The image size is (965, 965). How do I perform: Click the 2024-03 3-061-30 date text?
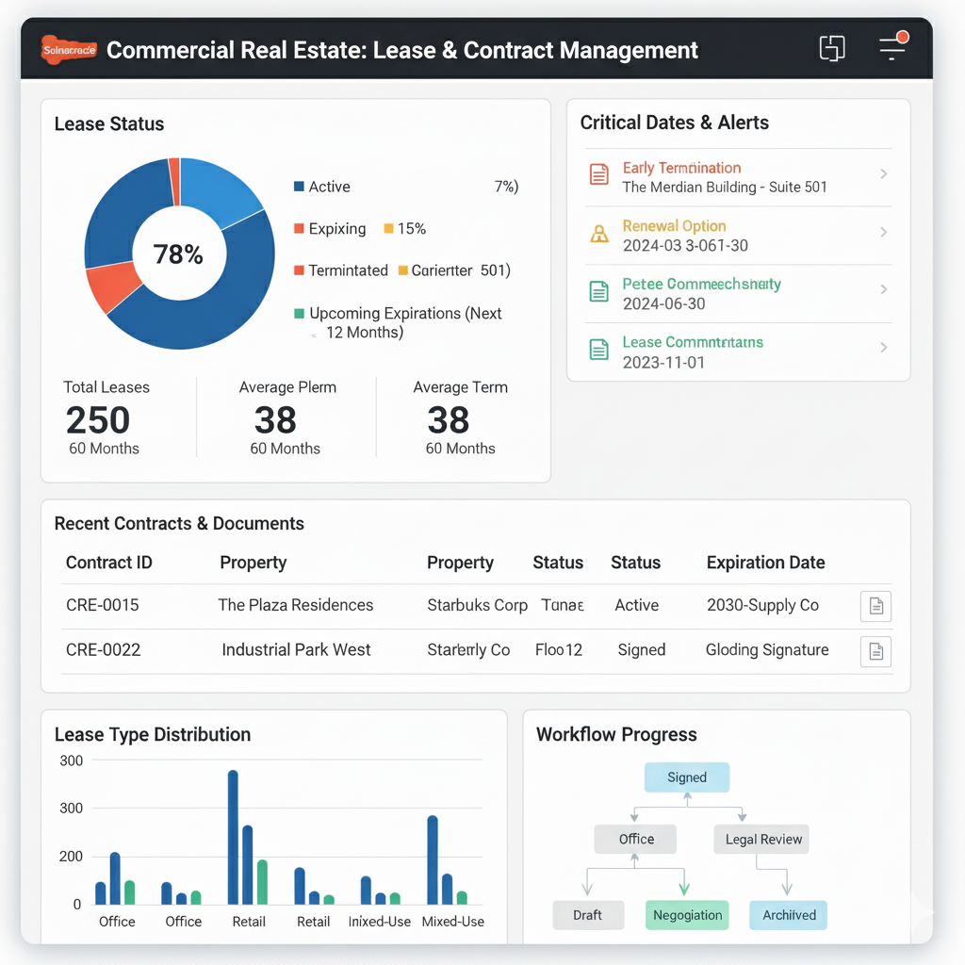tap(685, 246)
